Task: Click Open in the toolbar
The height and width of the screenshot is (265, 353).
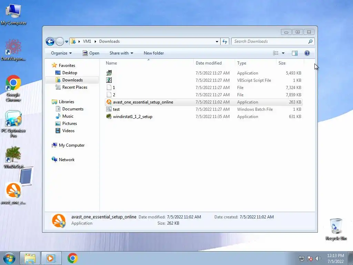Action: (x=91, y=53)
